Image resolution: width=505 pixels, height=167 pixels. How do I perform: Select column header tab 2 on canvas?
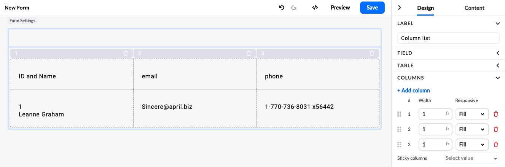point(194,53)
